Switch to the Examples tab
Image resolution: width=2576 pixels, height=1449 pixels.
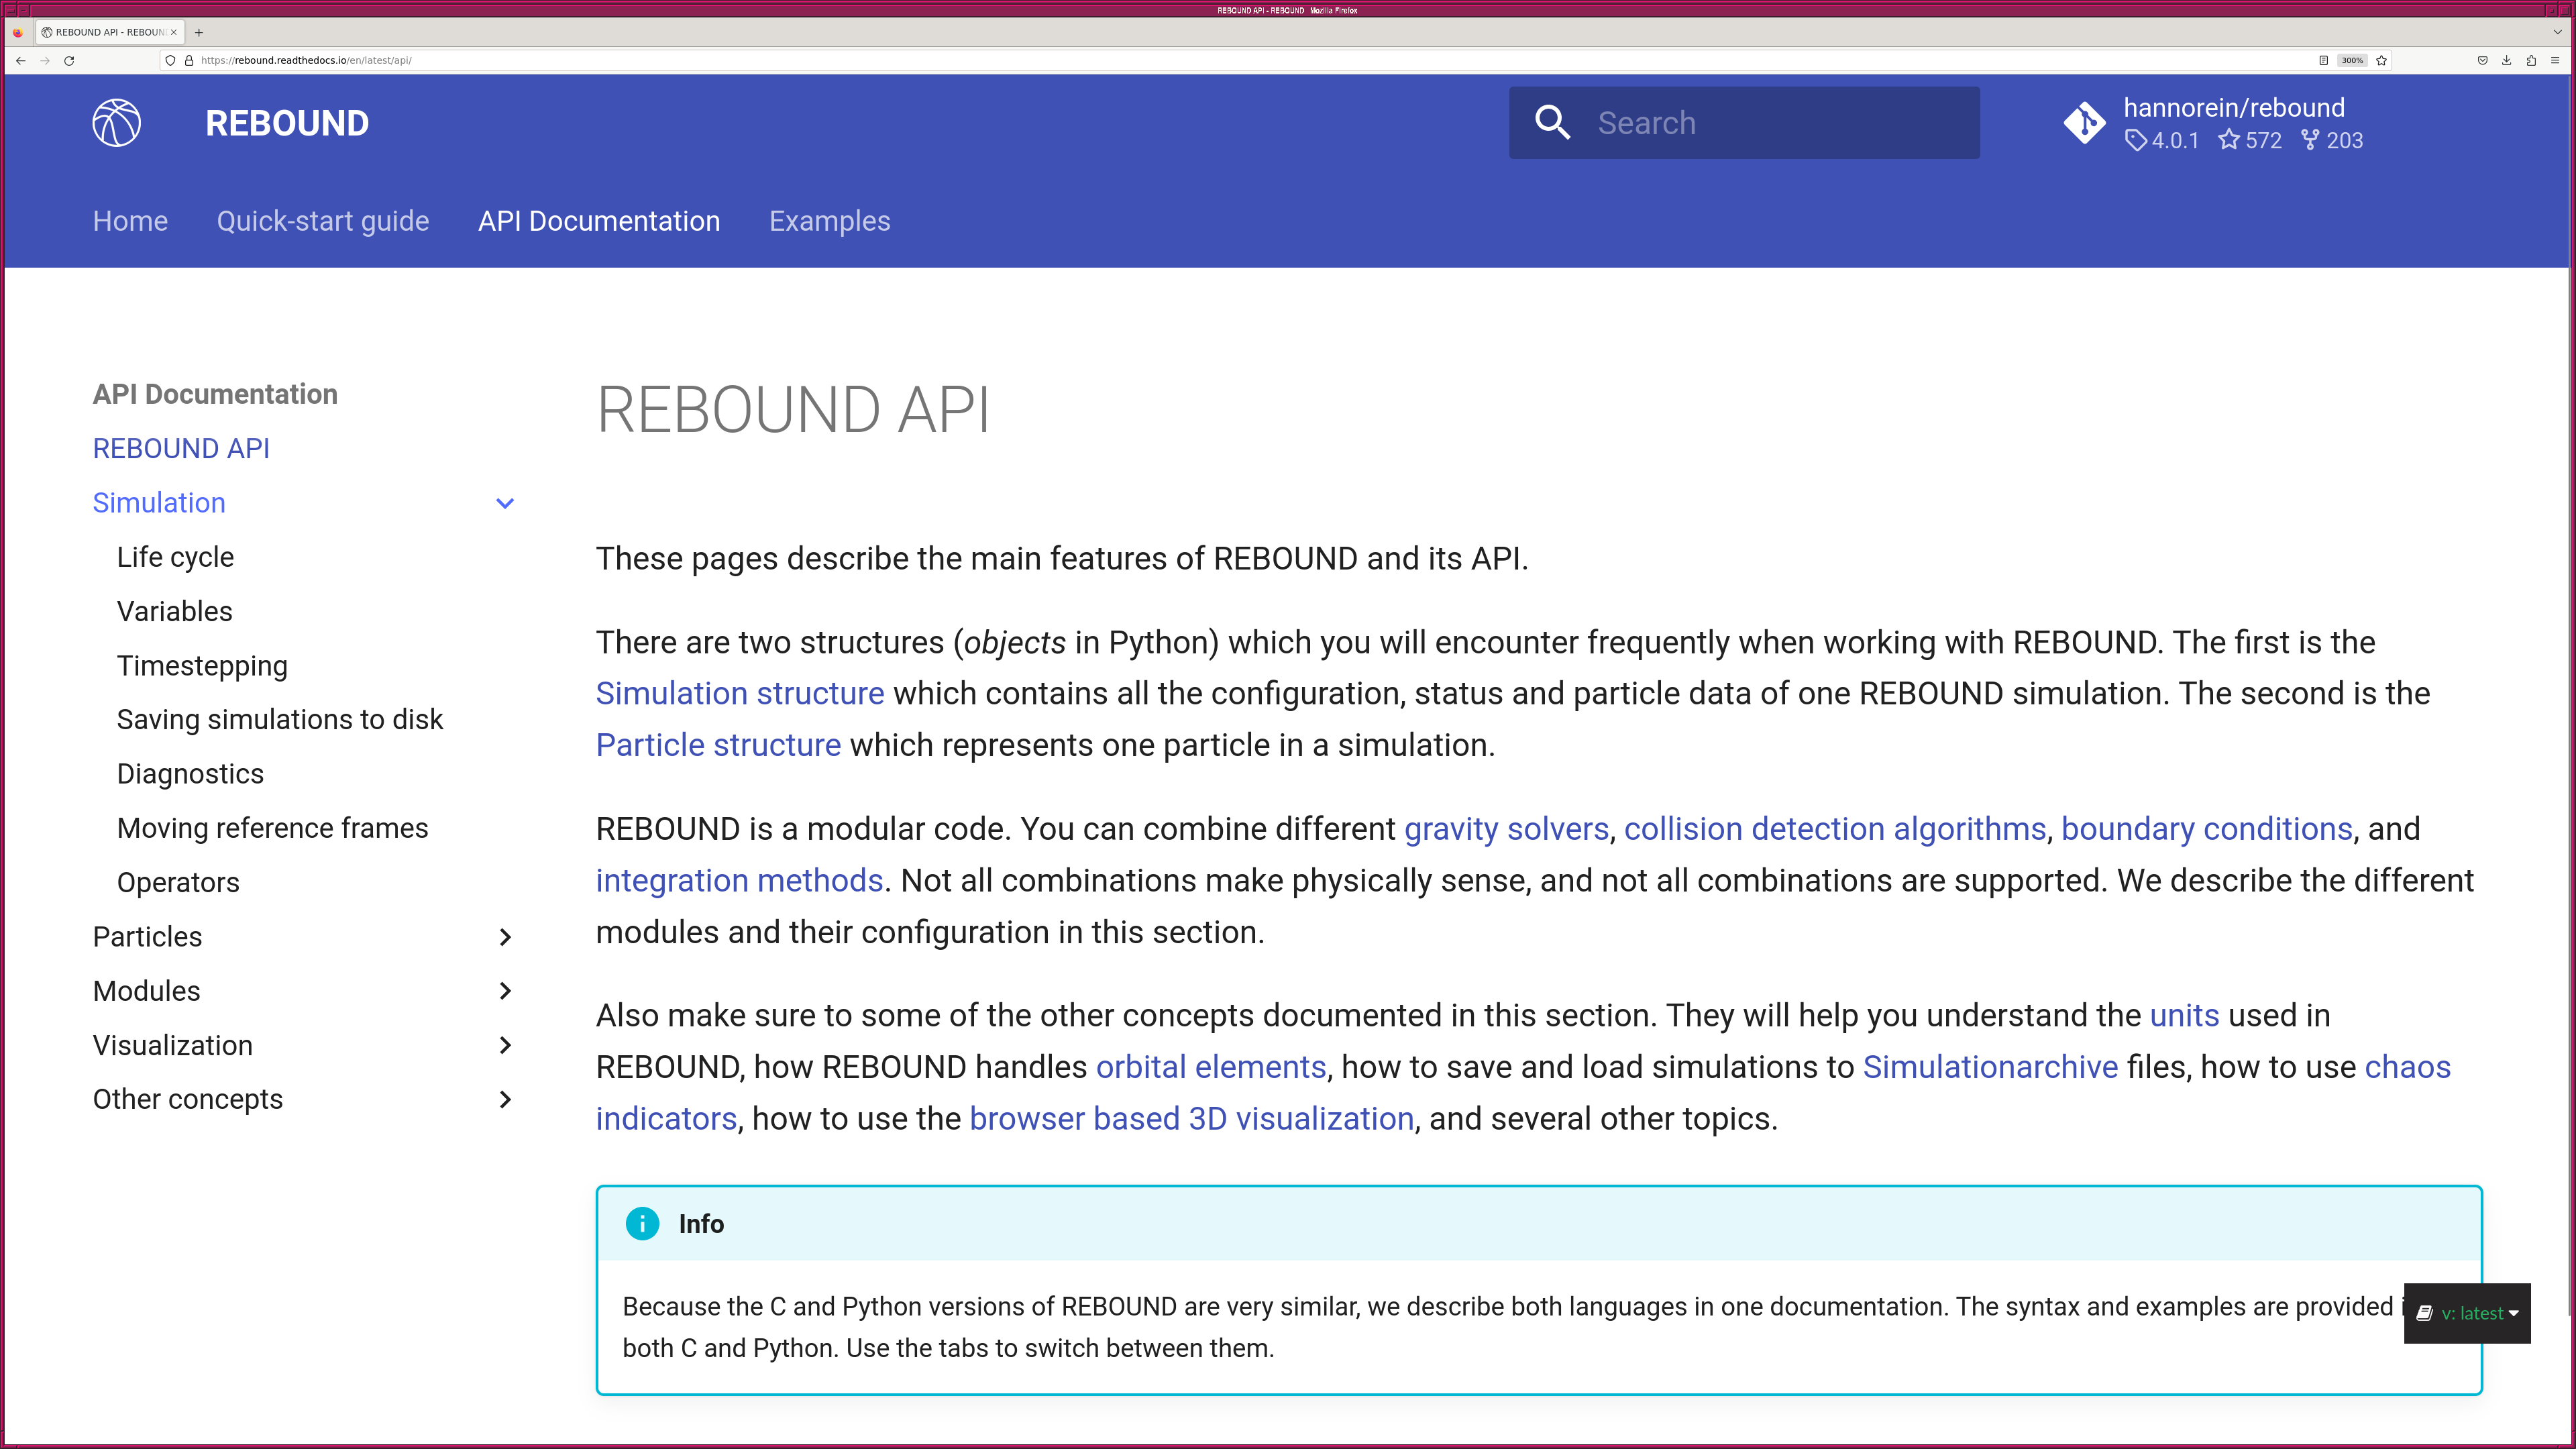tap(829, 221)
